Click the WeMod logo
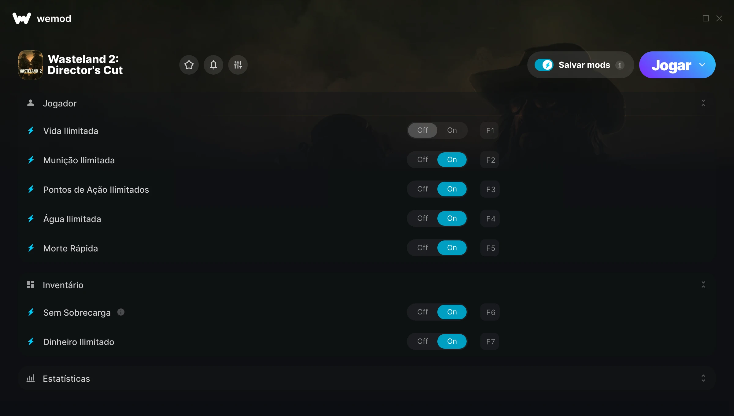 coord(22,18)
